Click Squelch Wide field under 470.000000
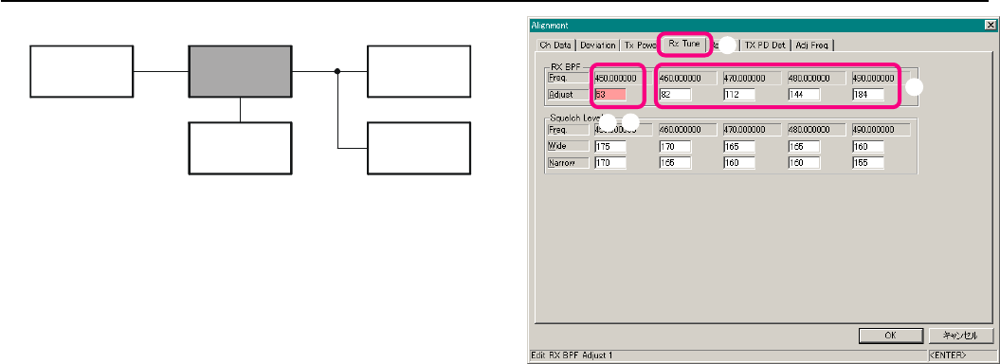The image size is (1000, 364). pyautogui.click(x=738, y=146)
